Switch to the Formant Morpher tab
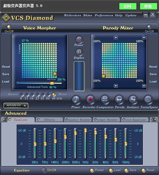159x175 pixels. [106, 120]
